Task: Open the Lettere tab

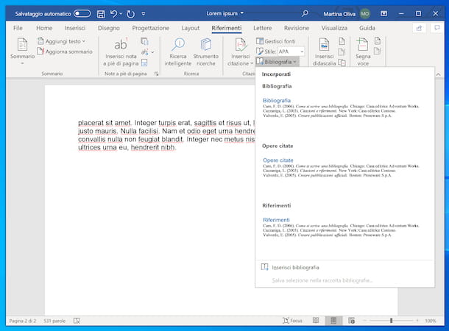Action: pyautogui.click(x=263, y=28)
